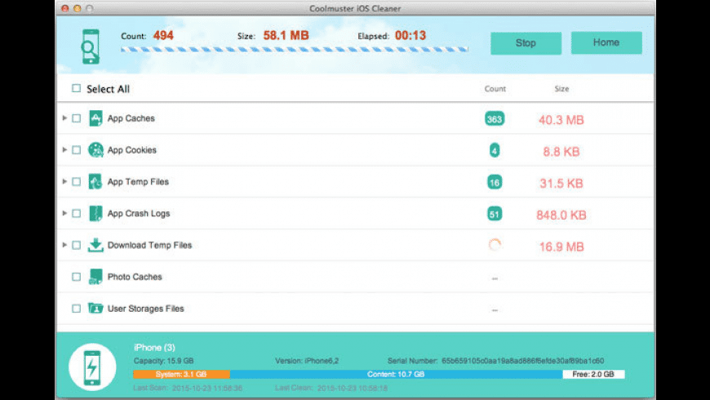710x400 pixels.
Task: Click the Size column header
Action: (x=561, y=89)
